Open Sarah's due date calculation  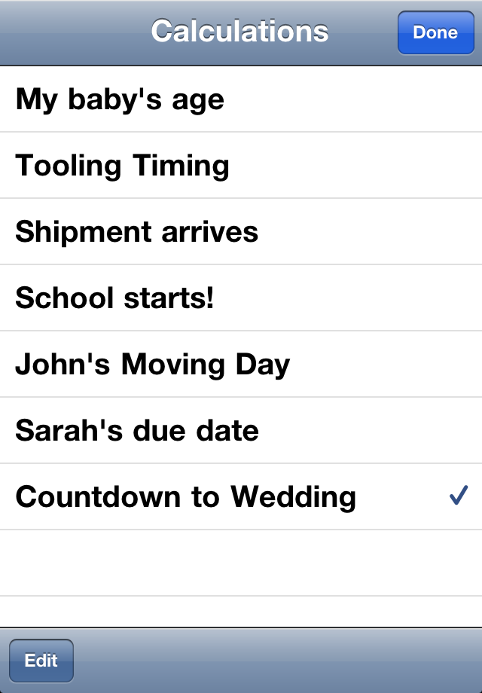click(137, 431)
